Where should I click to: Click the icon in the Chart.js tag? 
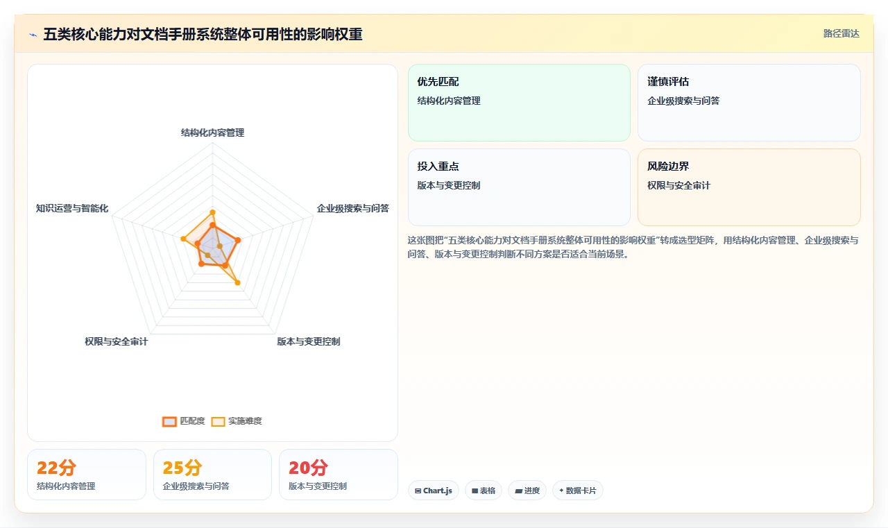pyautogui.click(x=418, y=491)
